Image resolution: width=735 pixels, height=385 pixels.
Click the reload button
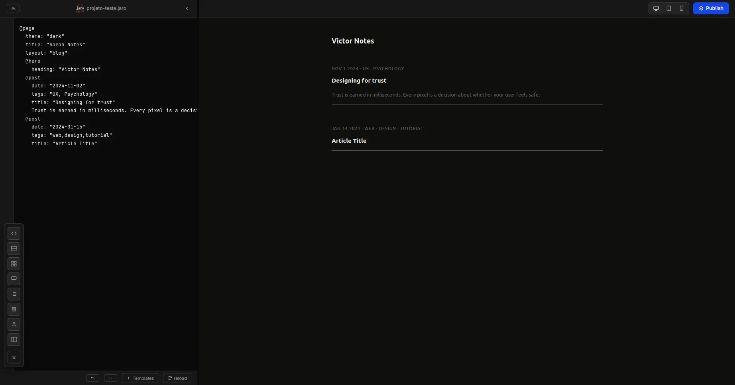(x=177, y=378)
